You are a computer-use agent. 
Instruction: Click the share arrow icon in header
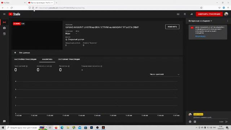coord(191,14)
